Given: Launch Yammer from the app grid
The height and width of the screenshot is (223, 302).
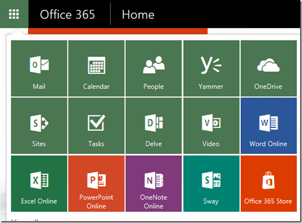Looking at the screenshot, I should (211, 68).
